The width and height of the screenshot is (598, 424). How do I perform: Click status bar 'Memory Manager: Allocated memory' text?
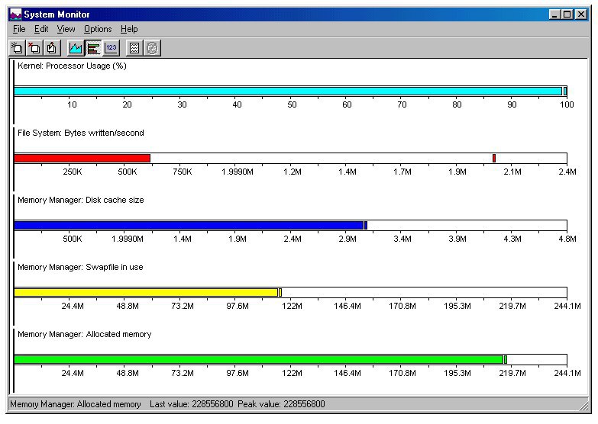pyautogui.click(x=76, y=404)
